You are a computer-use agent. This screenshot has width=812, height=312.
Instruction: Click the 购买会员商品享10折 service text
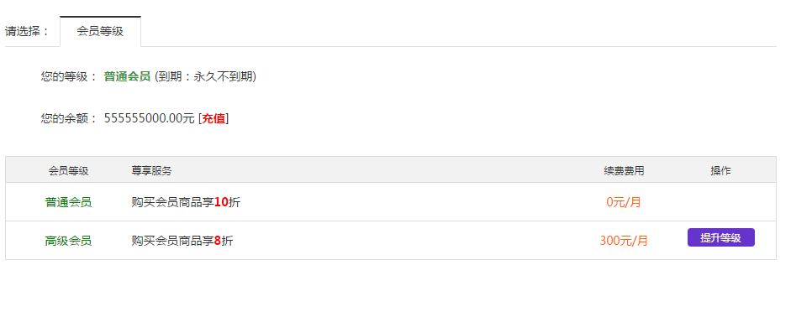[186, 202]
